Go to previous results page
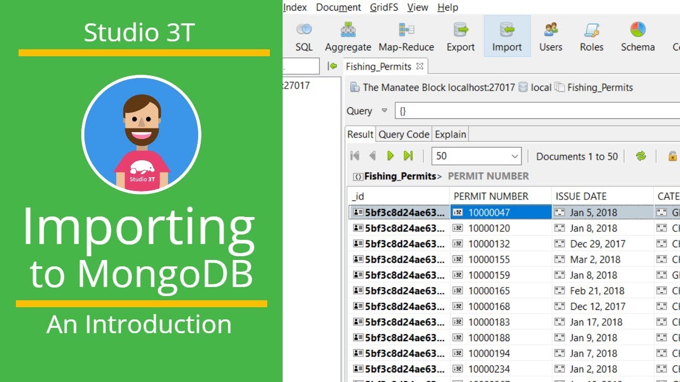 pos(372,156)
